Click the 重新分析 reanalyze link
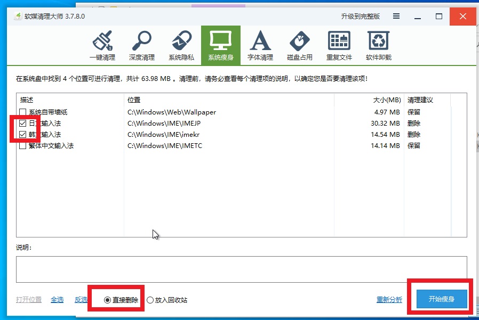 coord(389,300)
